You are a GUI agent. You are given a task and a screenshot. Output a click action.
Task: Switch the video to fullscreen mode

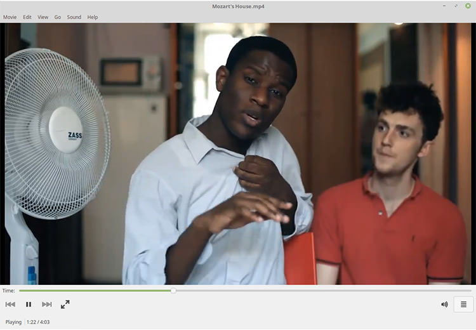click(65, 304)
